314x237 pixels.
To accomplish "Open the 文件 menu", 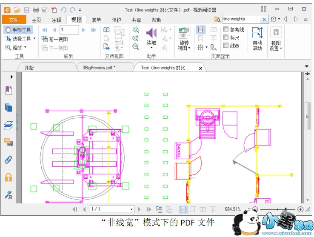I will pos(14,20).
